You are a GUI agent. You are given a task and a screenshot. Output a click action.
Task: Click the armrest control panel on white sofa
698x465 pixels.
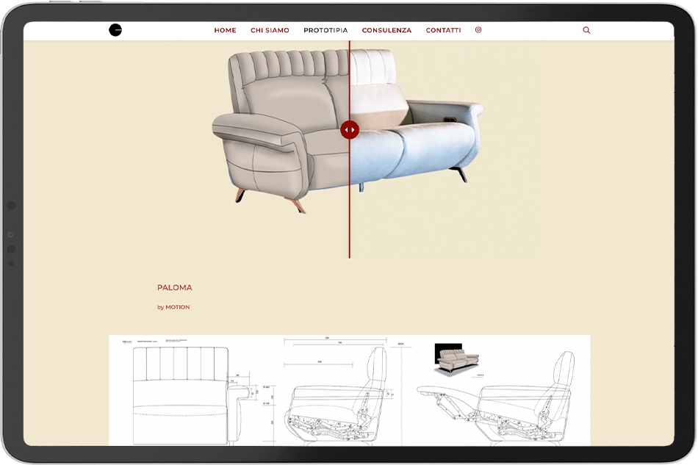[449, 119]
